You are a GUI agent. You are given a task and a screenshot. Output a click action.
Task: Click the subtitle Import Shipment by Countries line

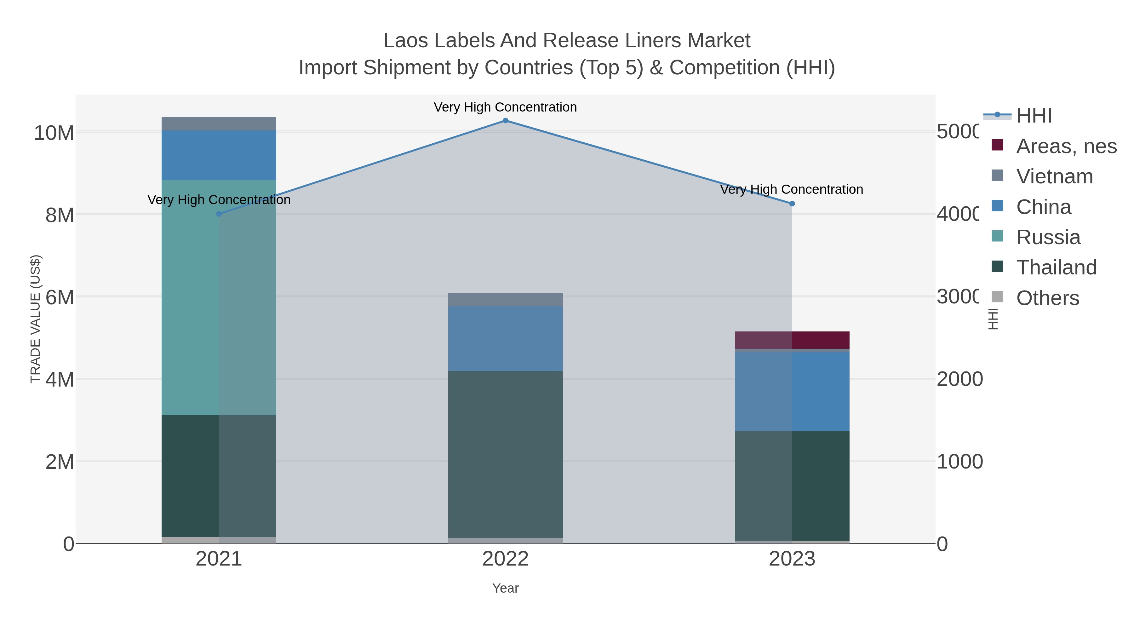click(x=567, y=68)
